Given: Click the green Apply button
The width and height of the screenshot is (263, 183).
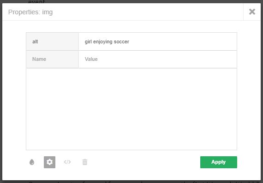Looking at the screenshot, I should tap(219, 162).
